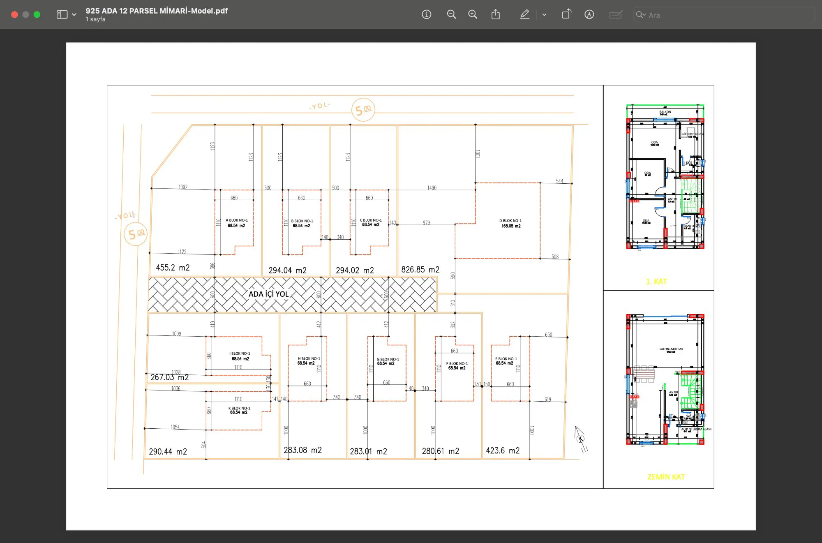822x543 pixels.
Task: Click the PDF file title text
Action: [x=157, y=11]
